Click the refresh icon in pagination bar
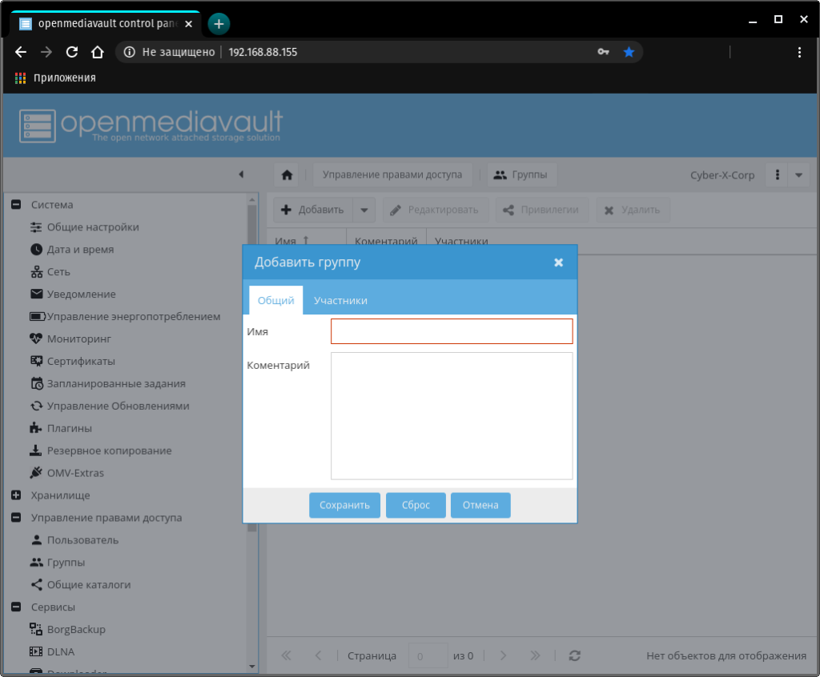 574,655
